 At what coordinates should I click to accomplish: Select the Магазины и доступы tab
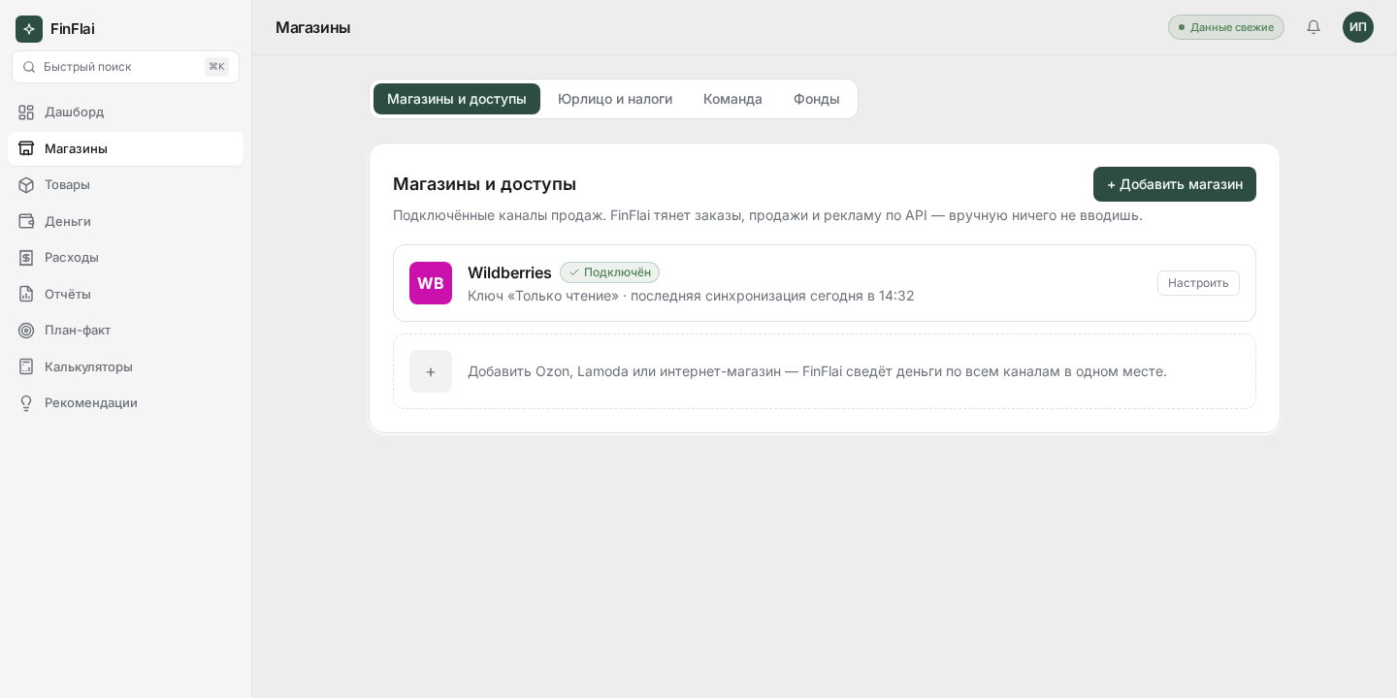[x=457, y=99]
